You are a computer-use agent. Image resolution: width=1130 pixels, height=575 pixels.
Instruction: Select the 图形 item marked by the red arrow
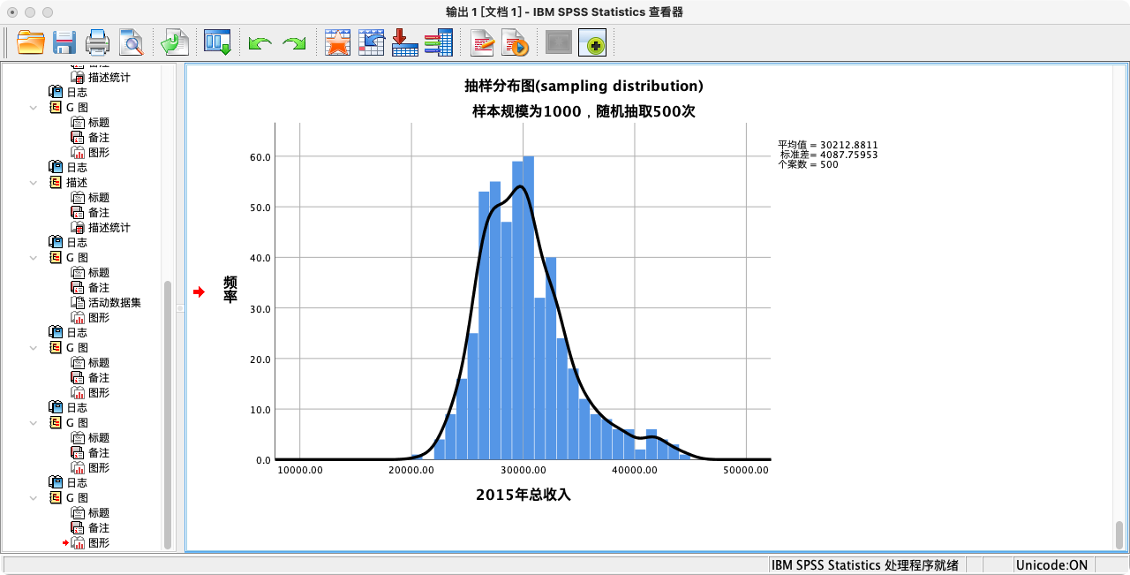pyautogui.click(x=99, y=543)
